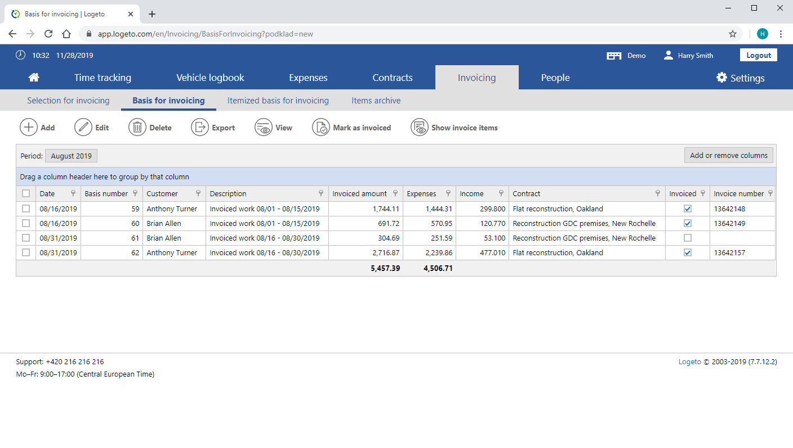Click the Add plus icon

point(29,128)
